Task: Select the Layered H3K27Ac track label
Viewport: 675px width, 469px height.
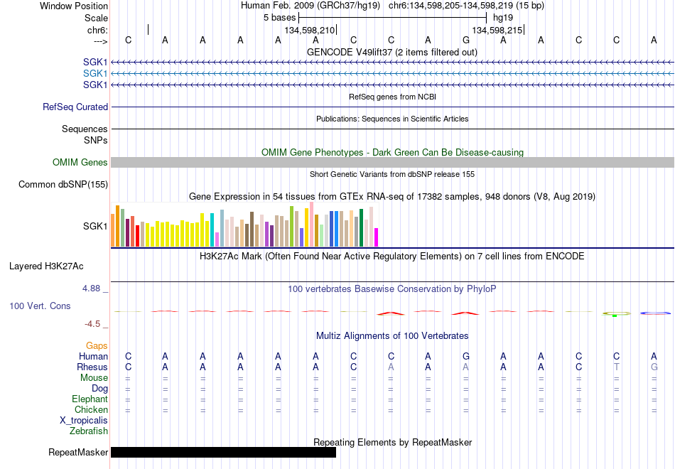Action: (x=46, y=266)
